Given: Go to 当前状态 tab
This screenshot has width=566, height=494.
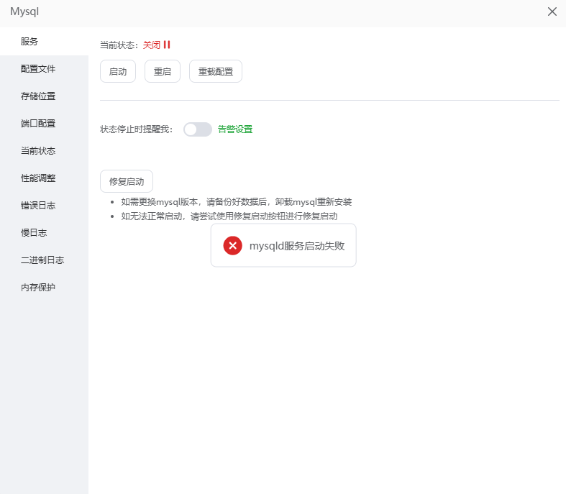Looking at the screenshot, I should click(x=44, y=151).
